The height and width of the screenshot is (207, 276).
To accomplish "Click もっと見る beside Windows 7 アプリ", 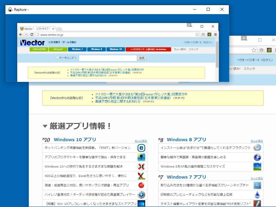I will [x=257, y=178].
